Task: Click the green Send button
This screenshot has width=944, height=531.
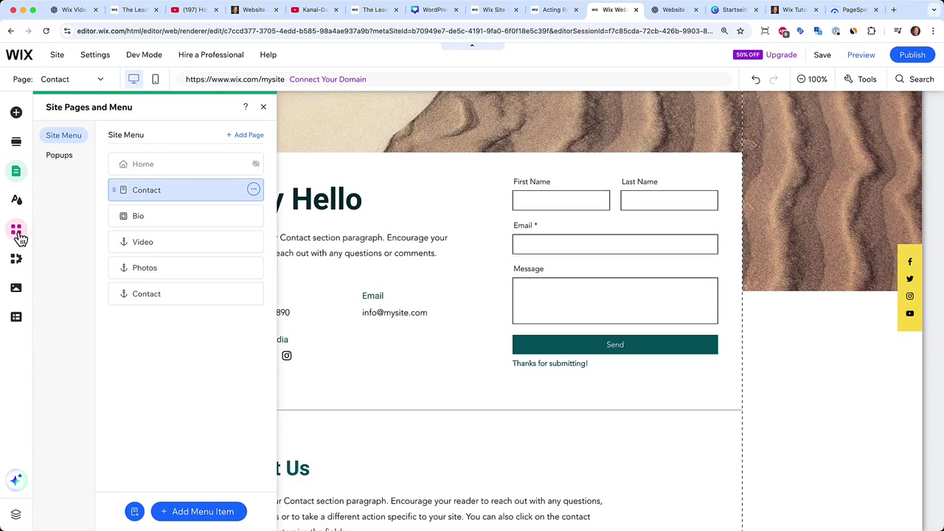Action: click(x=615, y=344)
